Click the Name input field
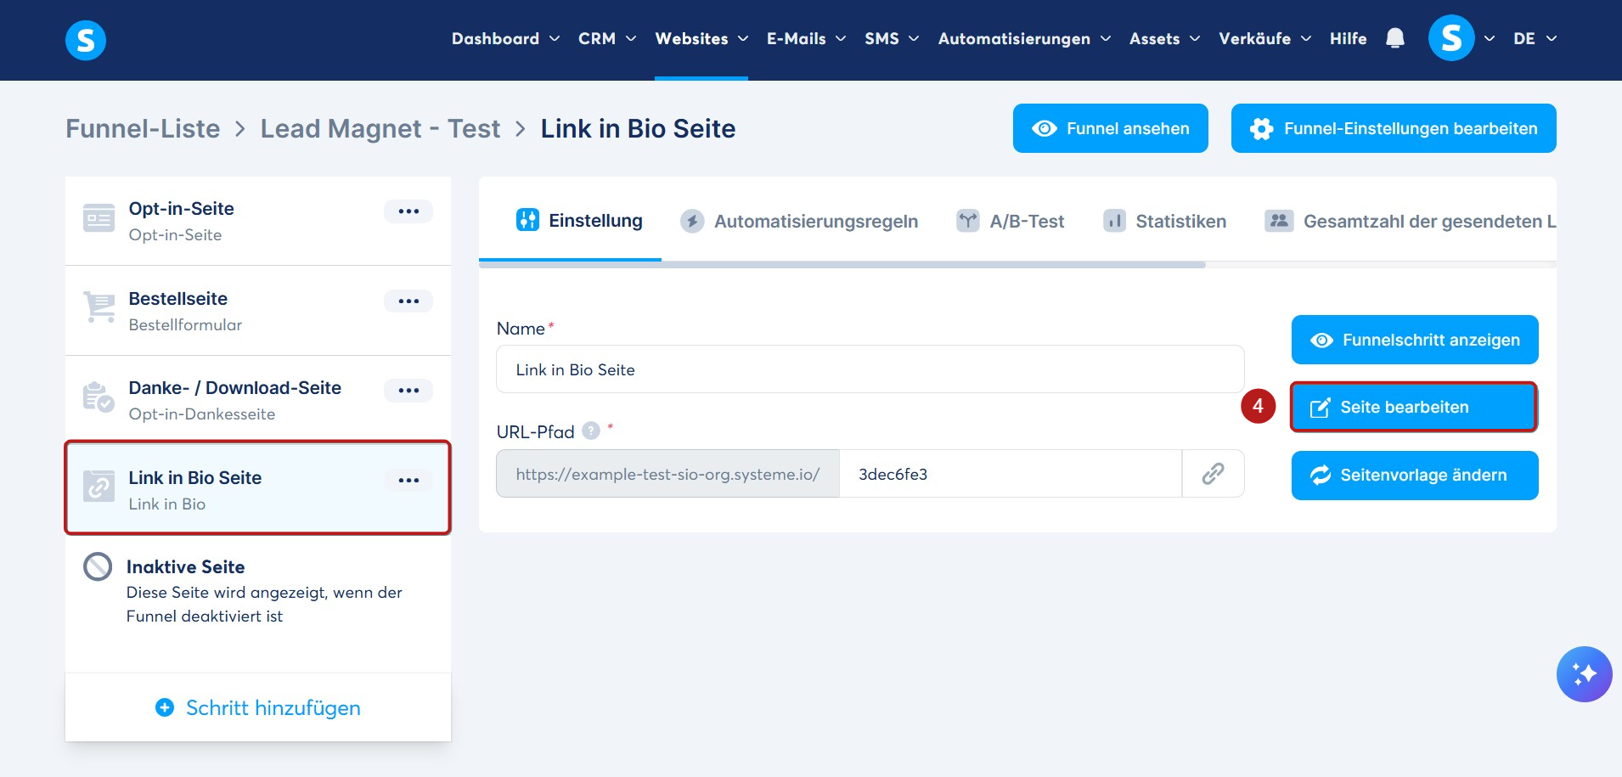The width and height of the screenshot is (1622, 777). point(870,369)
